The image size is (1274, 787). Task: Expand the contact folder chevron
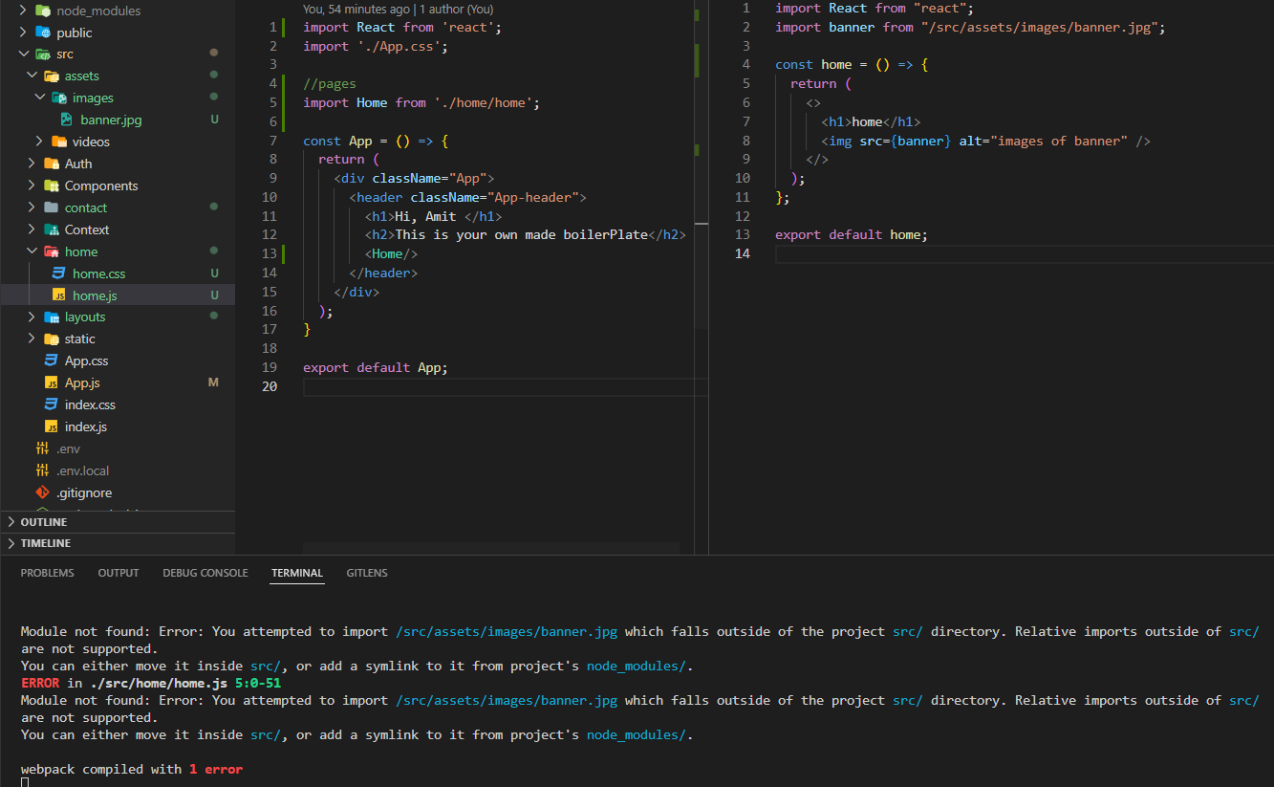coord(31,208)
